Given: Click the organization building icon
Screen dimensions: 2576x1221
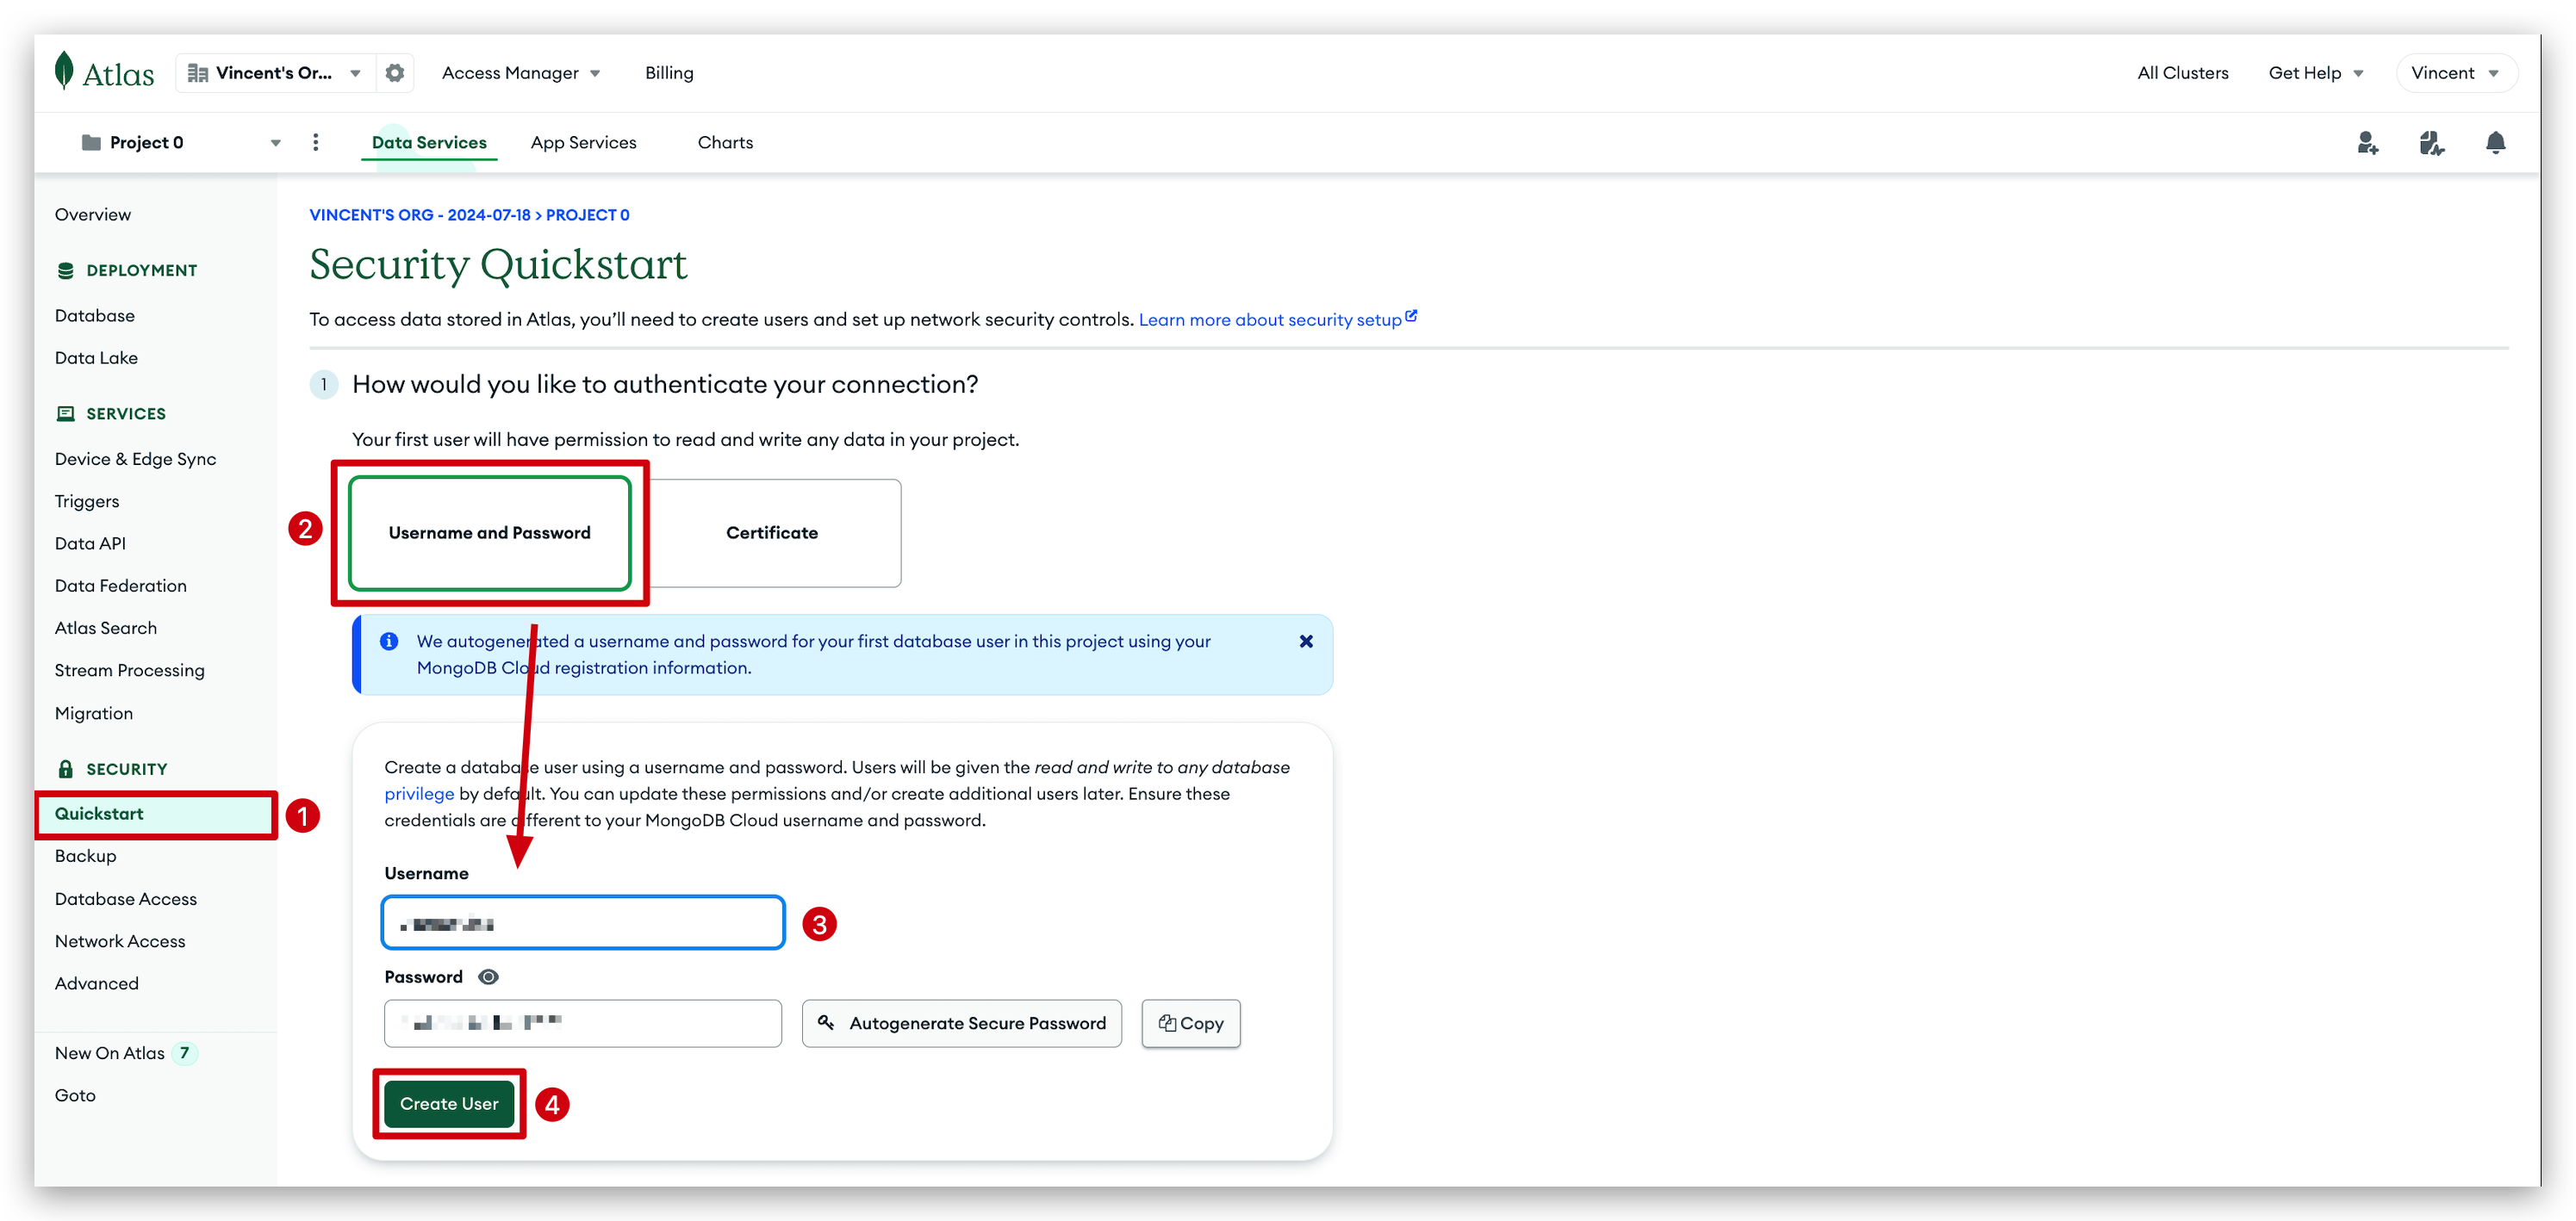Looking at the screenshot, I should coord(198,73).
